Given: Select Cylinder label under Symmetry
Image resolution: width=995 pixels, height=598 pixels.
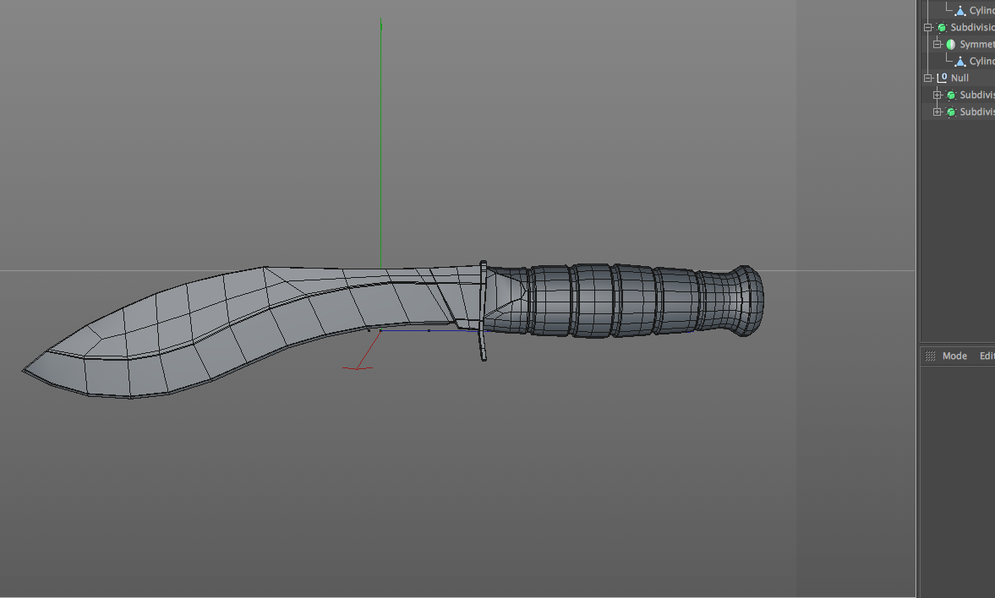Looking at the screenshot, I should pos(982,62).
